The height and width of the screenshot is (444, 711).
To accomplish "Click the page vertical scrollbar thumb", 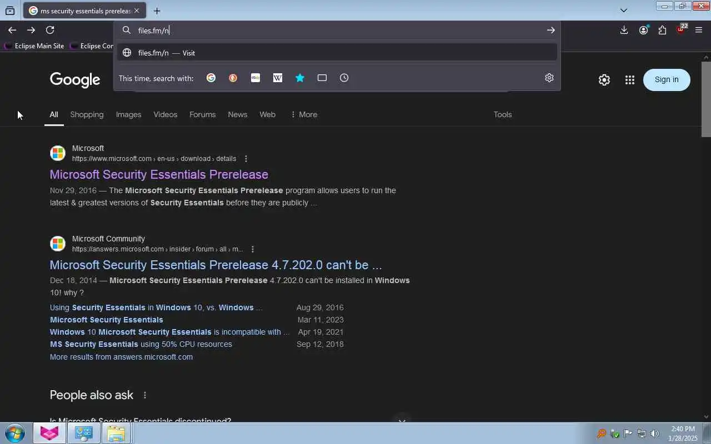I will 706,99.
